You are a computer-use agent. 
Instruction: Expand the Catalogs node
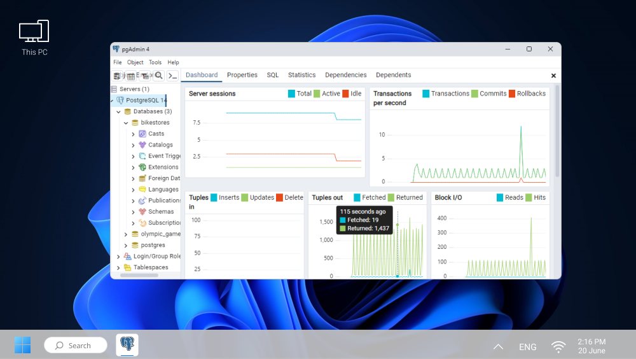tap(133, 145)
